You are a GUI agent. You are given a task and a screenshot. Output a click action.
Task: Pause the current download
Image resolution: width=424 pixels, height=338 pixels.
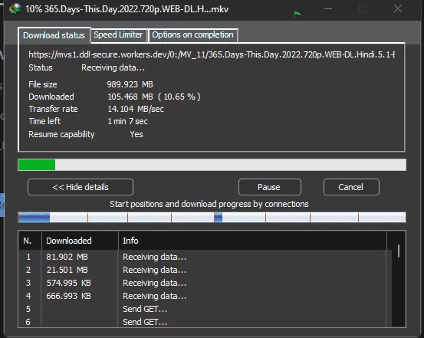pos(269,187)
